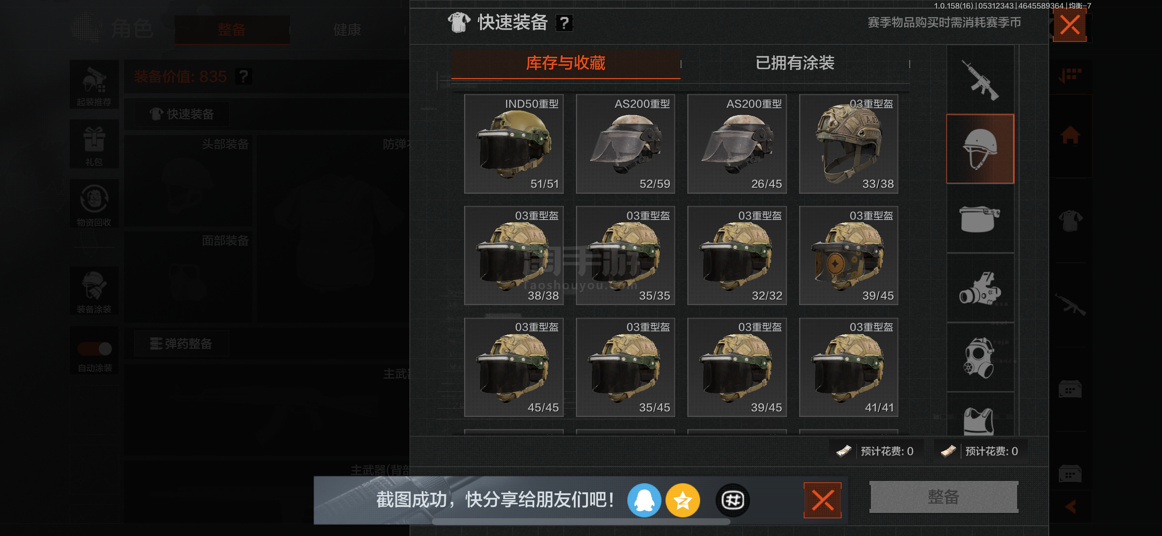The image size is (1162, 536).
Task: Dismiss the screenshot share banner
Action: [822, 500]
